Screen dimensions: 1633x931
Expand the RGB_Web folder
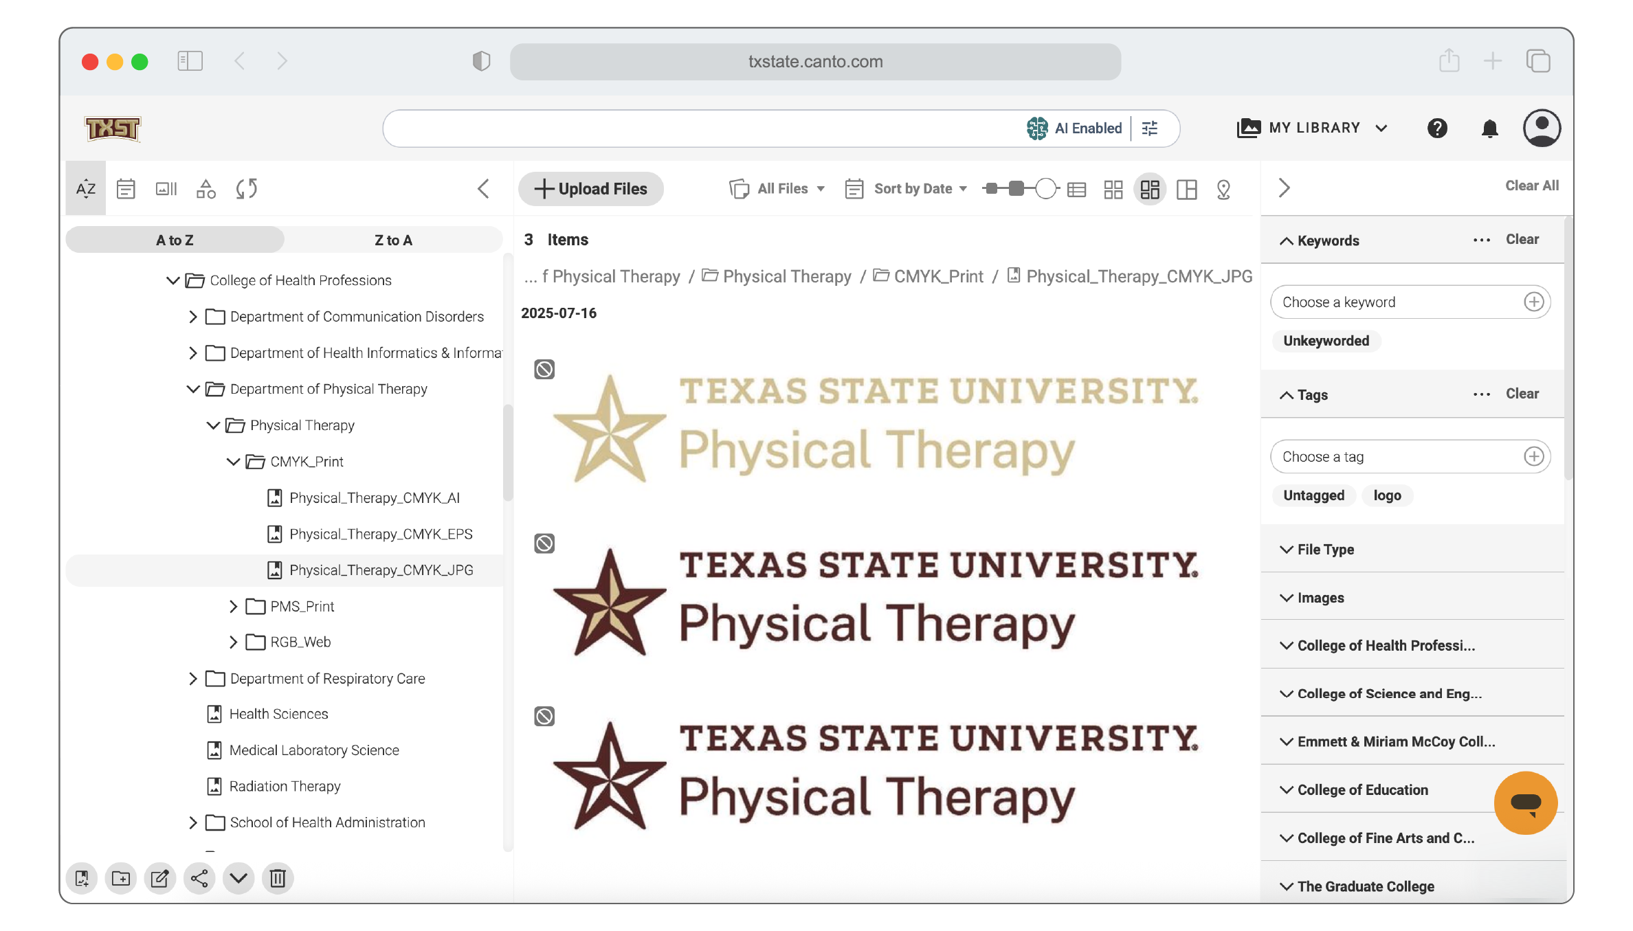click(x=233, y=642)
